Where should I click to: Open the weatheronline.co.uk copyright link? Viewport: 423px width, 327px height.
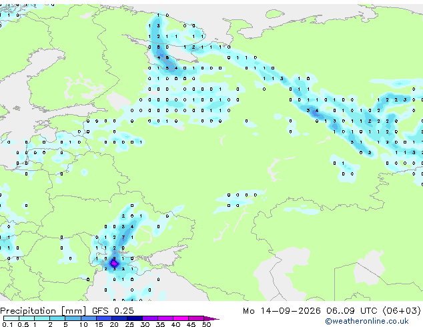point(367,321)
